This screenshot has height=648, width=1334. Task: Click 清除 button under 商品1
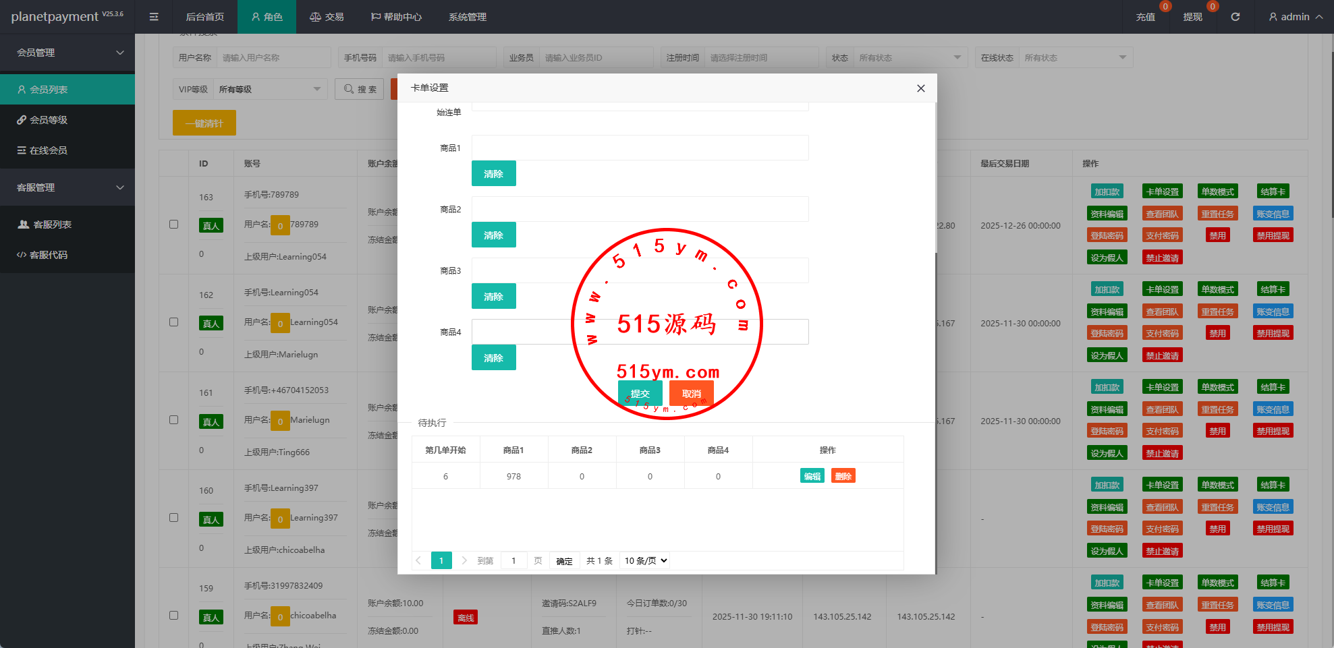[493, 173]
